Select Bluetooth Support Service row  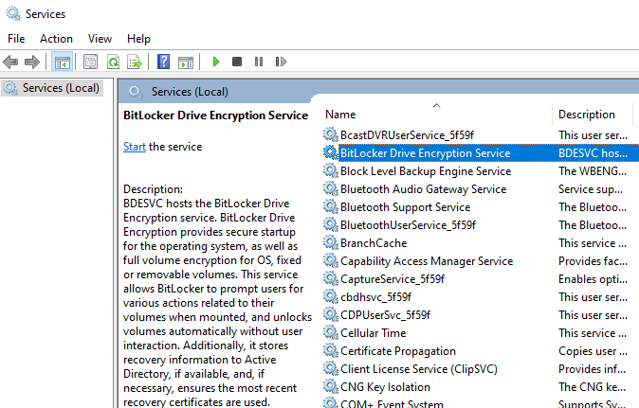[x=405, y=207]
